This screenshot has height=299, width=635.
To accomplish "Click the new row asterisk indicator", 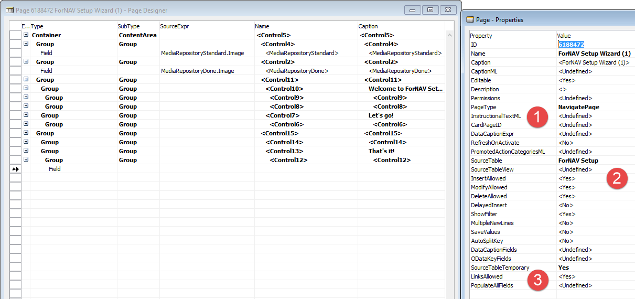I will (x=15, y=169).
